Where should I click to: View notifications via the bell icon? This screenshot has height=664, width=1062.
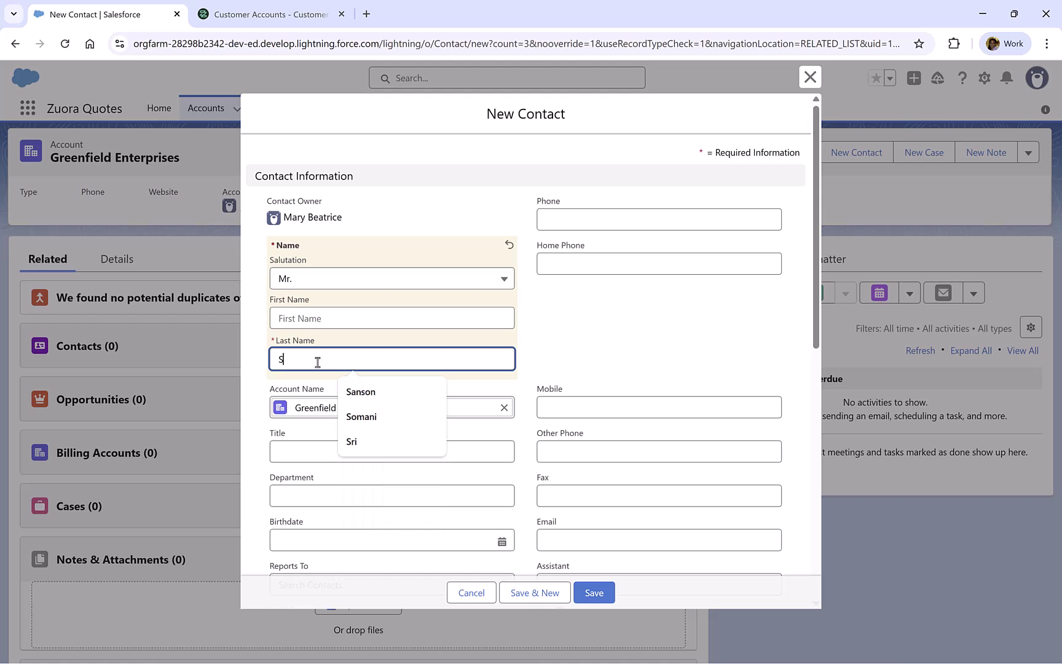tap(1007, 78)
